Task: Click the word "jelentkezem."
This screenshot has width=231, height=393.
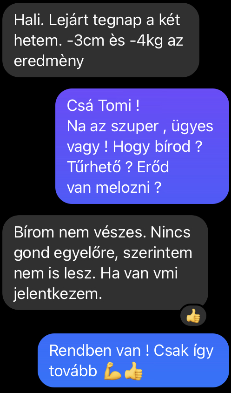Action: 58,295
